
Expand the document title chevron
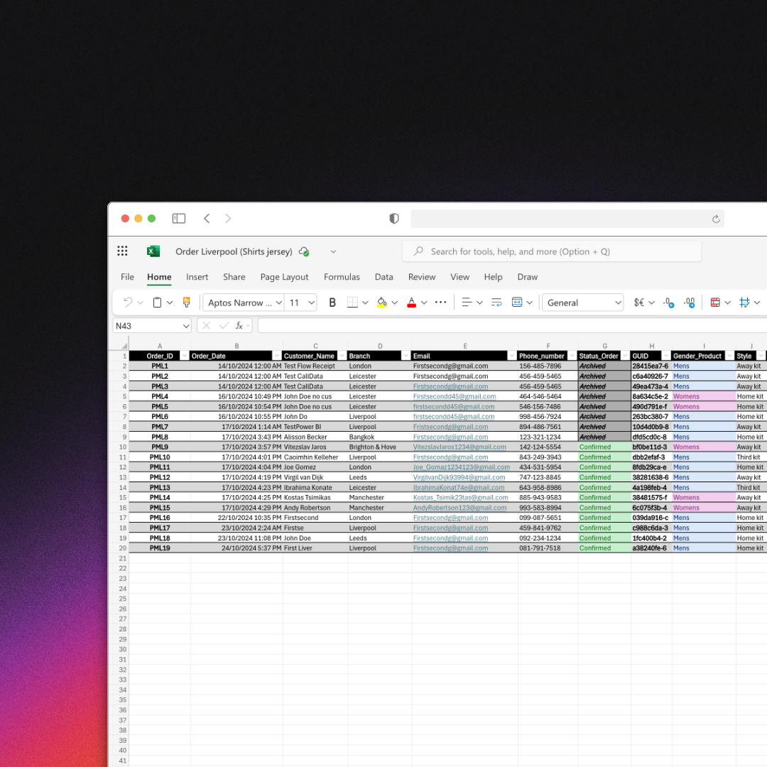[333, 252]
